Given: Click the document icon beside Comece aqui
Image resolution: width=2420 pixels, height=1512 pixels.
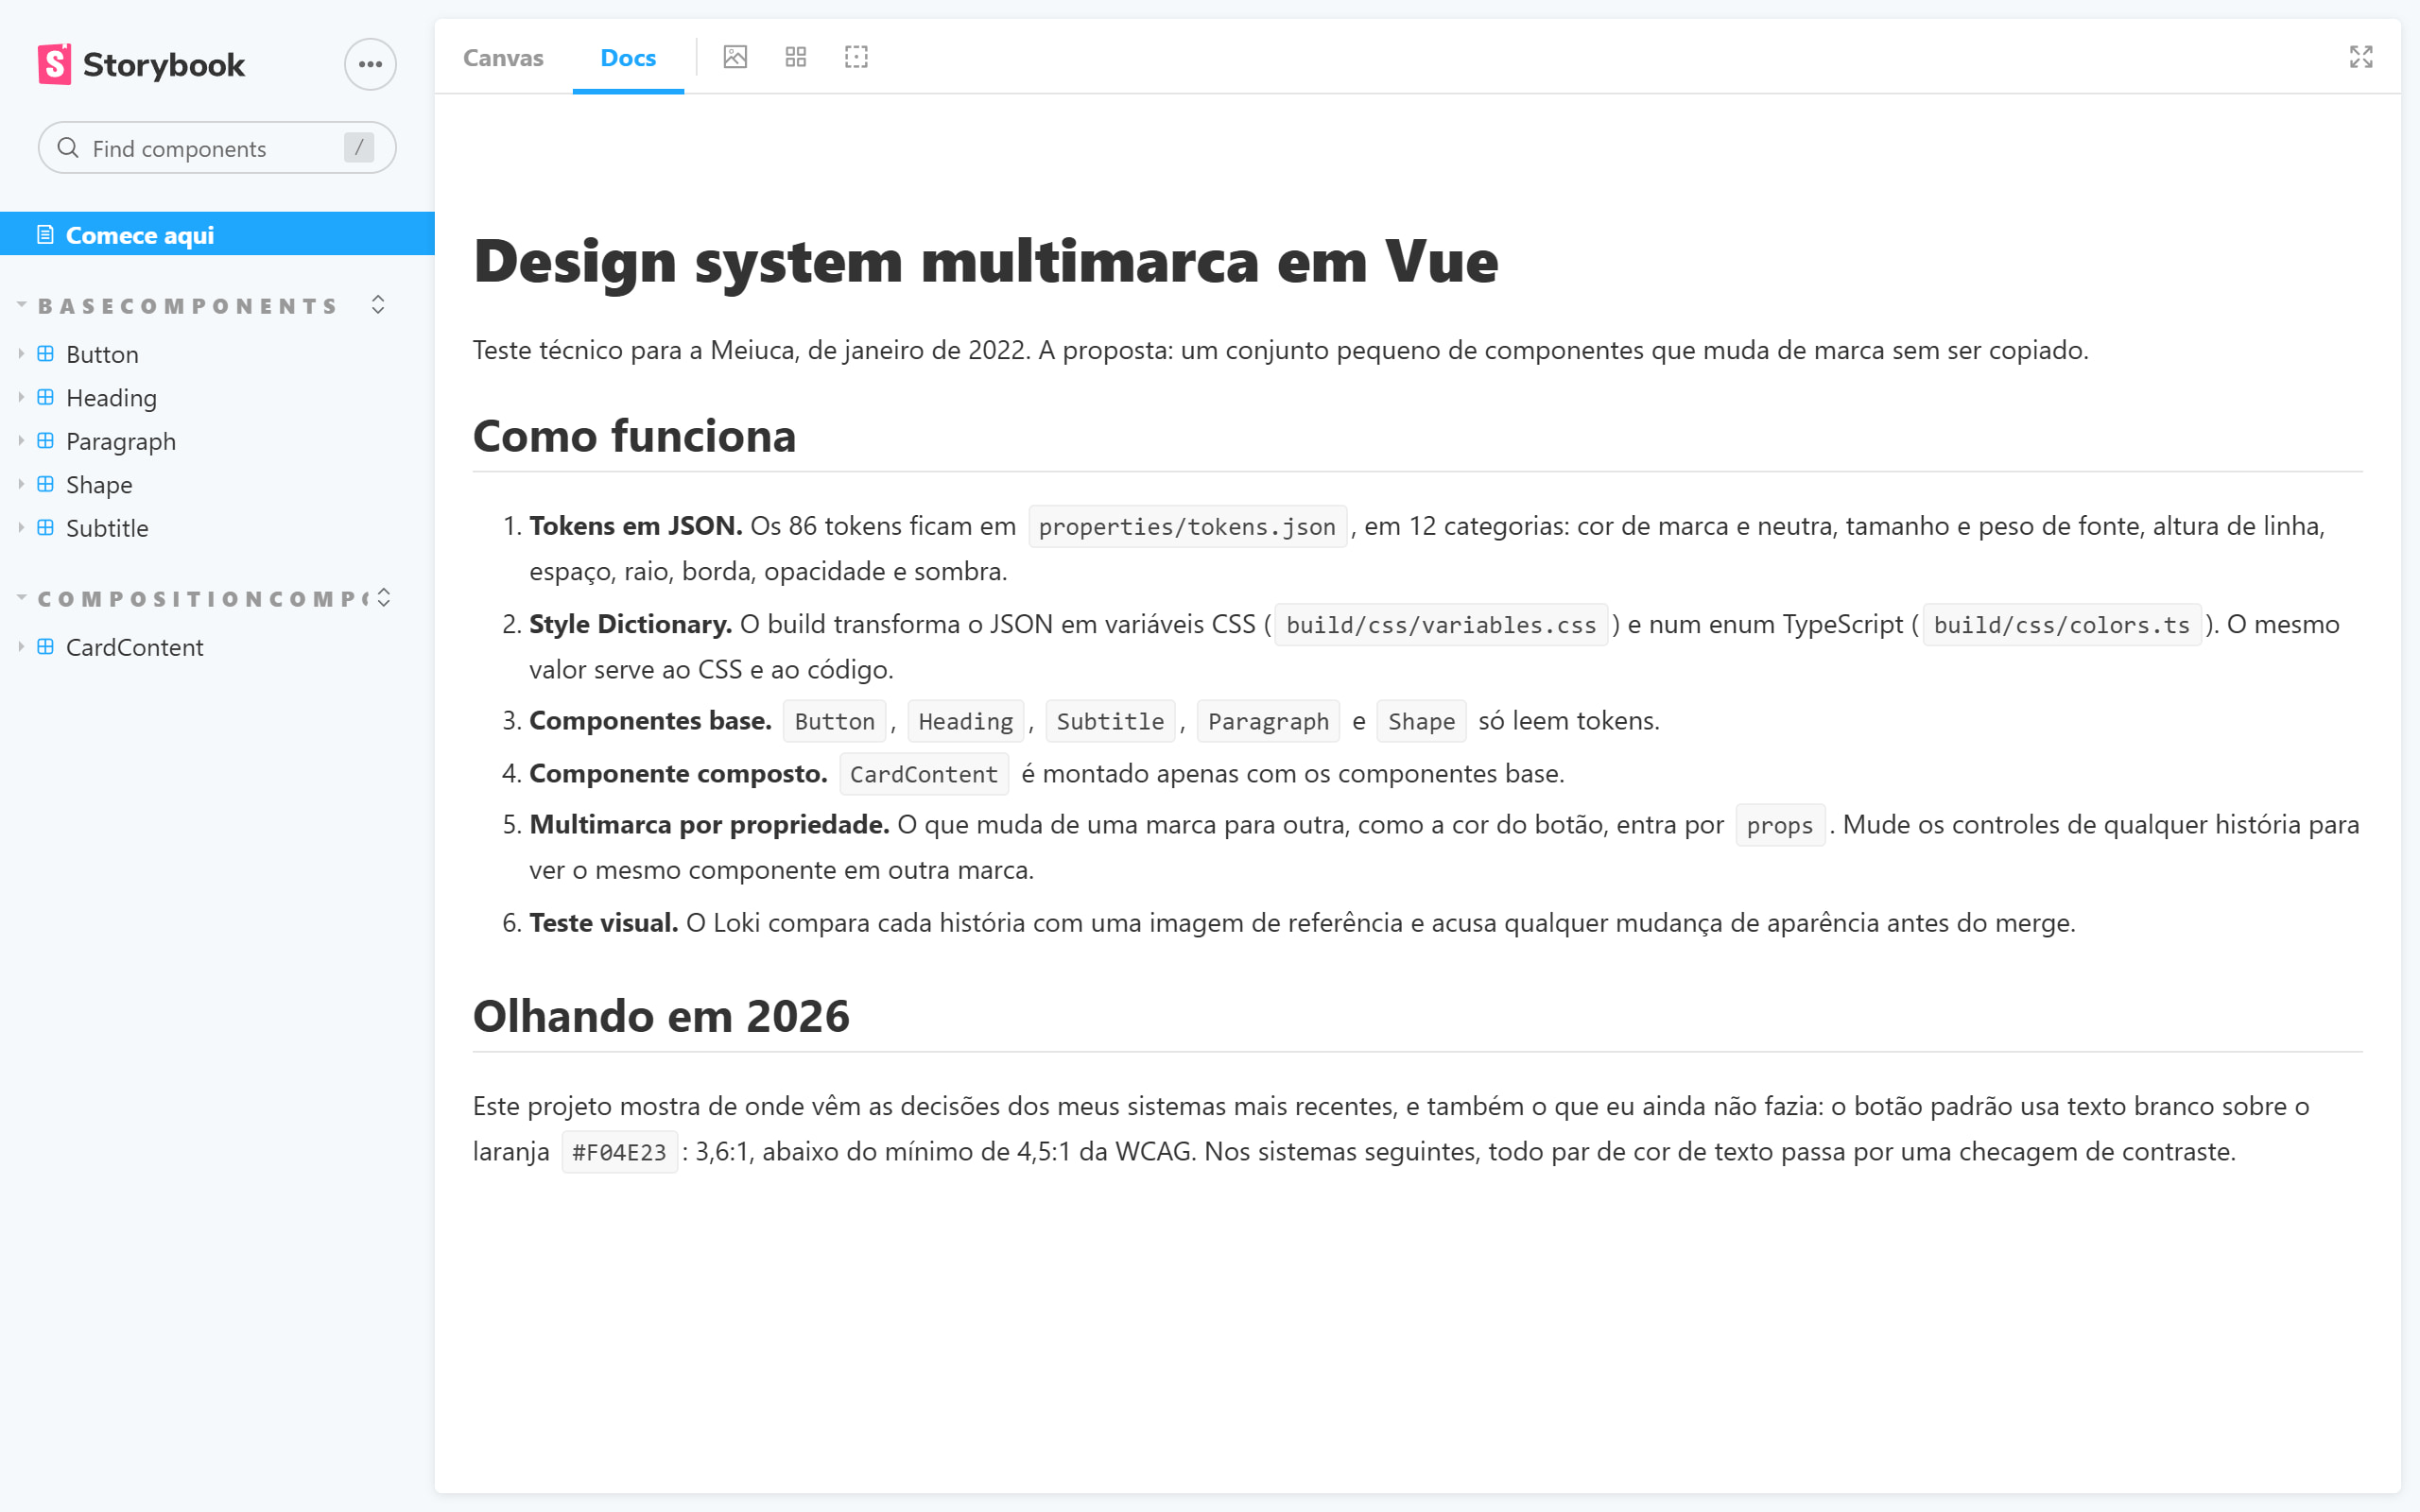Looking at the screenshot, I should 45,234.
